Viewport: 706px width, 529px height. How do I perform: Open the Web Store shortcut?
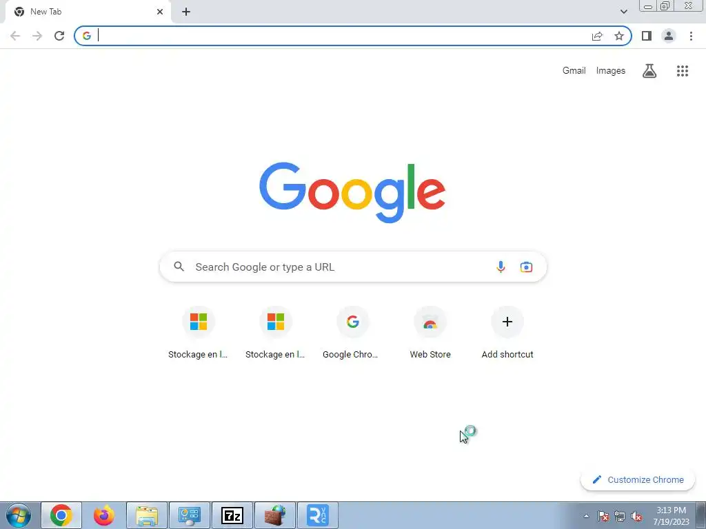coord(430,333)
